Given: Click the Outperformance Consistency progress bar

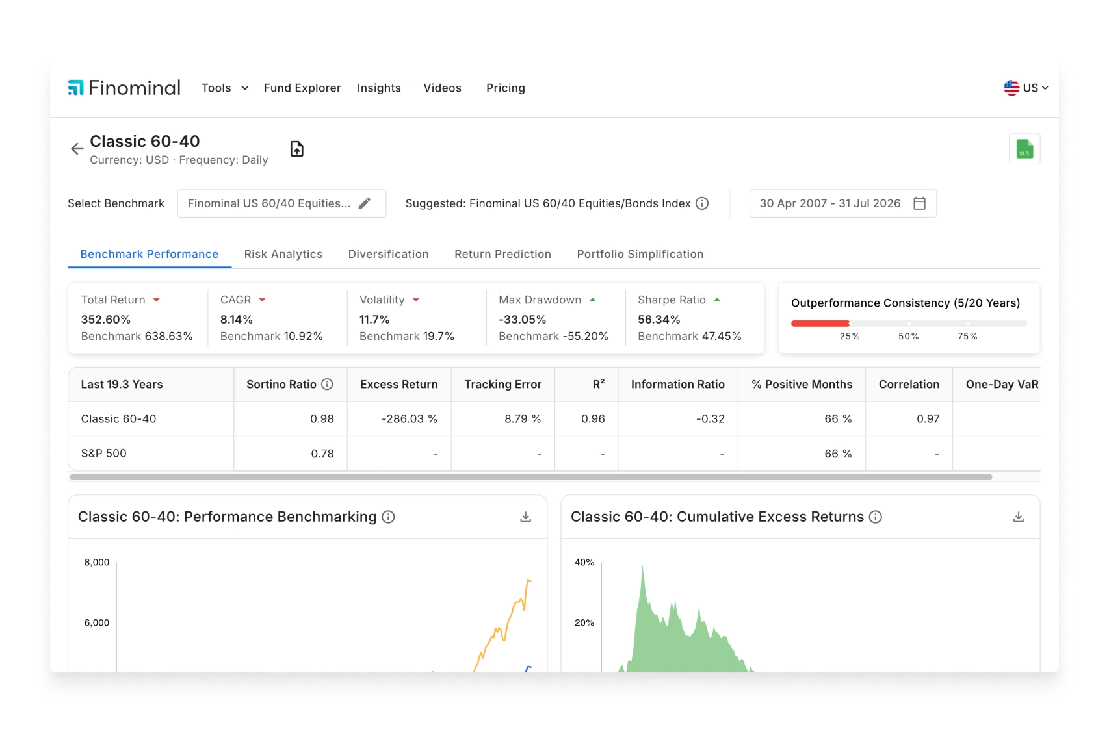Looking at the screenshot, I should (x=909, y=323).
